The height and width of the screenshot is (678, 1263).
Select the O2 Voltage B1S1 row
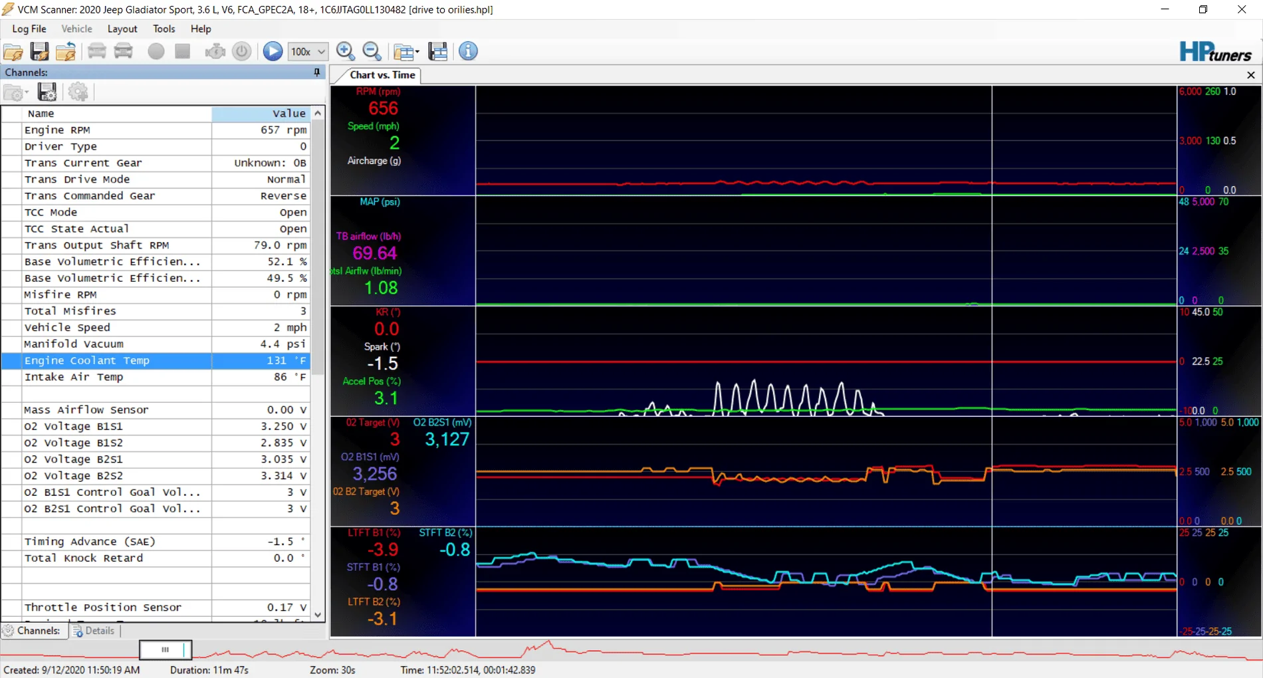pos(156,426)
